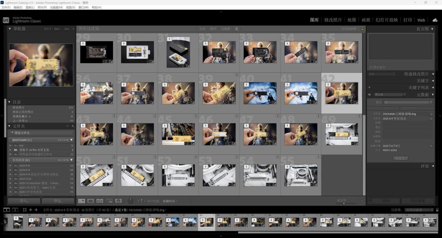442x238 pixels.
Task: Switch to the 幻灯片放映 module
Action: point(387,20)
